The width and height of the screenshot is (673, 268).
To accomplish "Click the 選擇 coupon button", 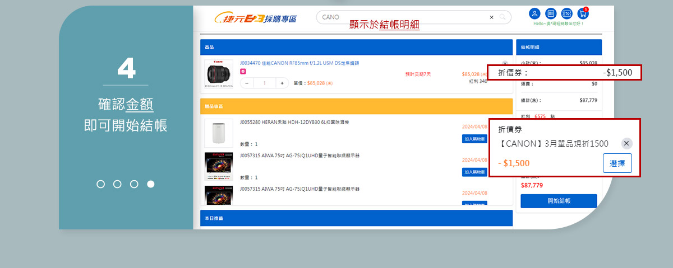I will (x=617, y=163).
